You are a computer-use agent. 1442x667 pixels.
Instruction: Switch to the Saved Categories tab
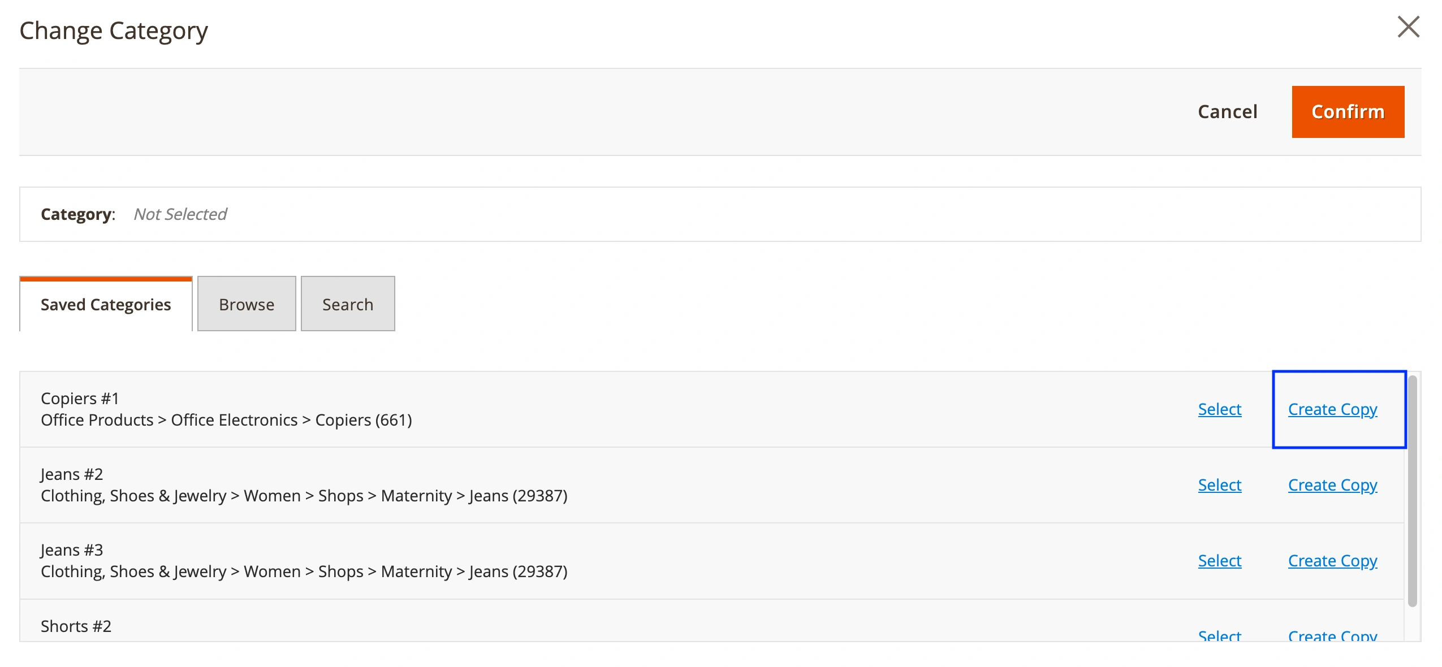[106, 305]
